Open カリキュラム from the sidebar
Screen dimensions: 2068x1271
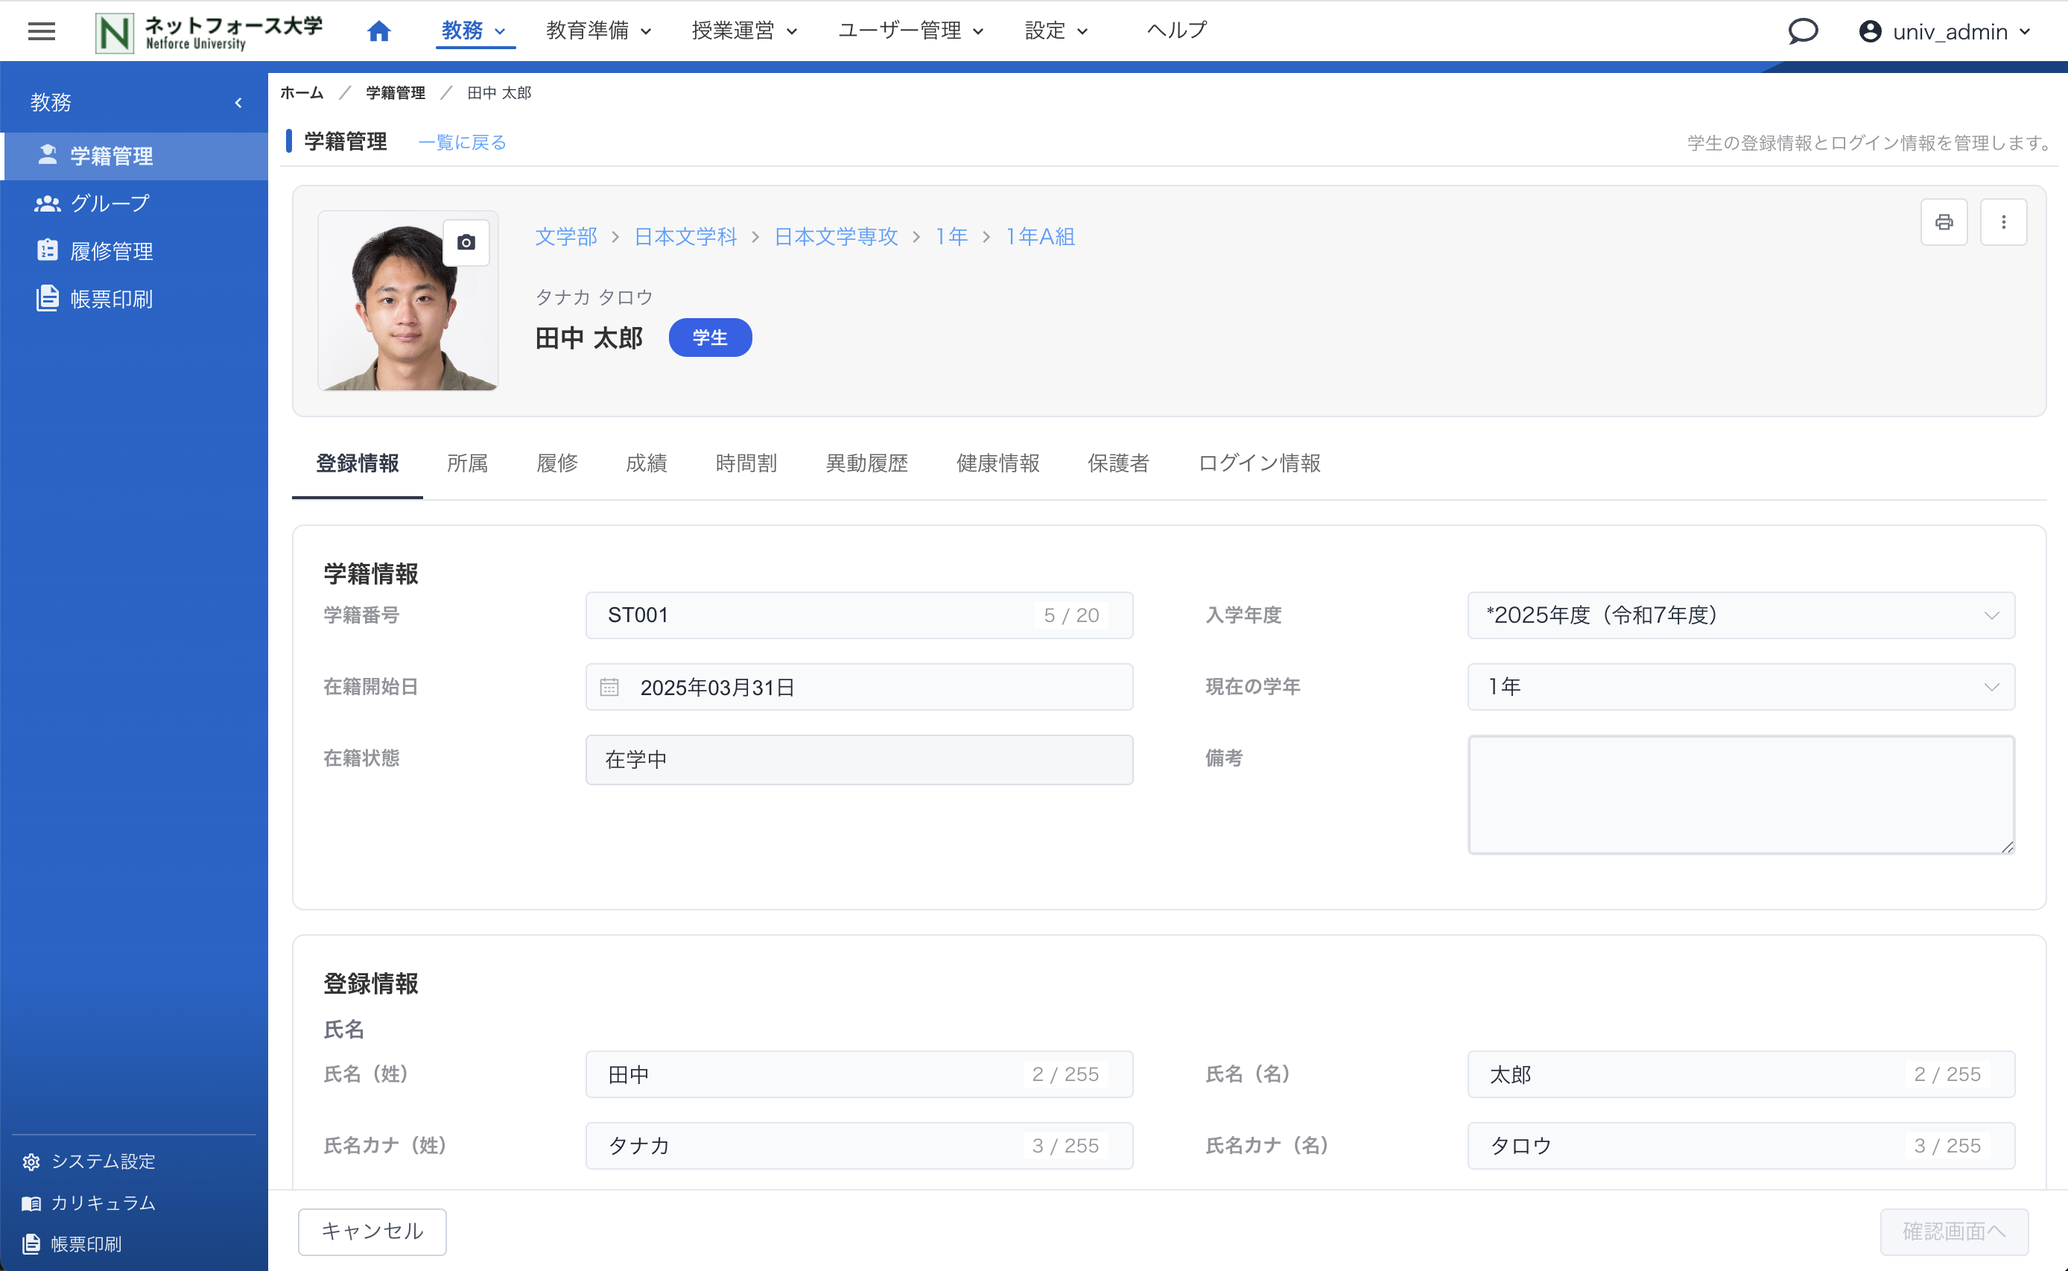(x=103, y=1202)
